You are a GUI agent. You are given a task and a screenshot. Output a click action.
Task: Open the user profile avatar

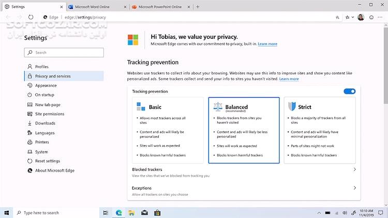(361, 17)
